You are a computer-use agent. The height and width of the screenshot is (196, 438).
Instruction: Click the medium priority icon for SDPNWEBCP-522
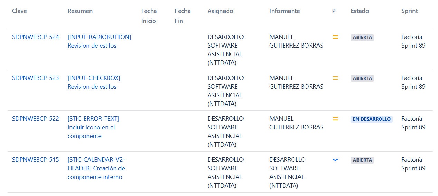[335, 119]
